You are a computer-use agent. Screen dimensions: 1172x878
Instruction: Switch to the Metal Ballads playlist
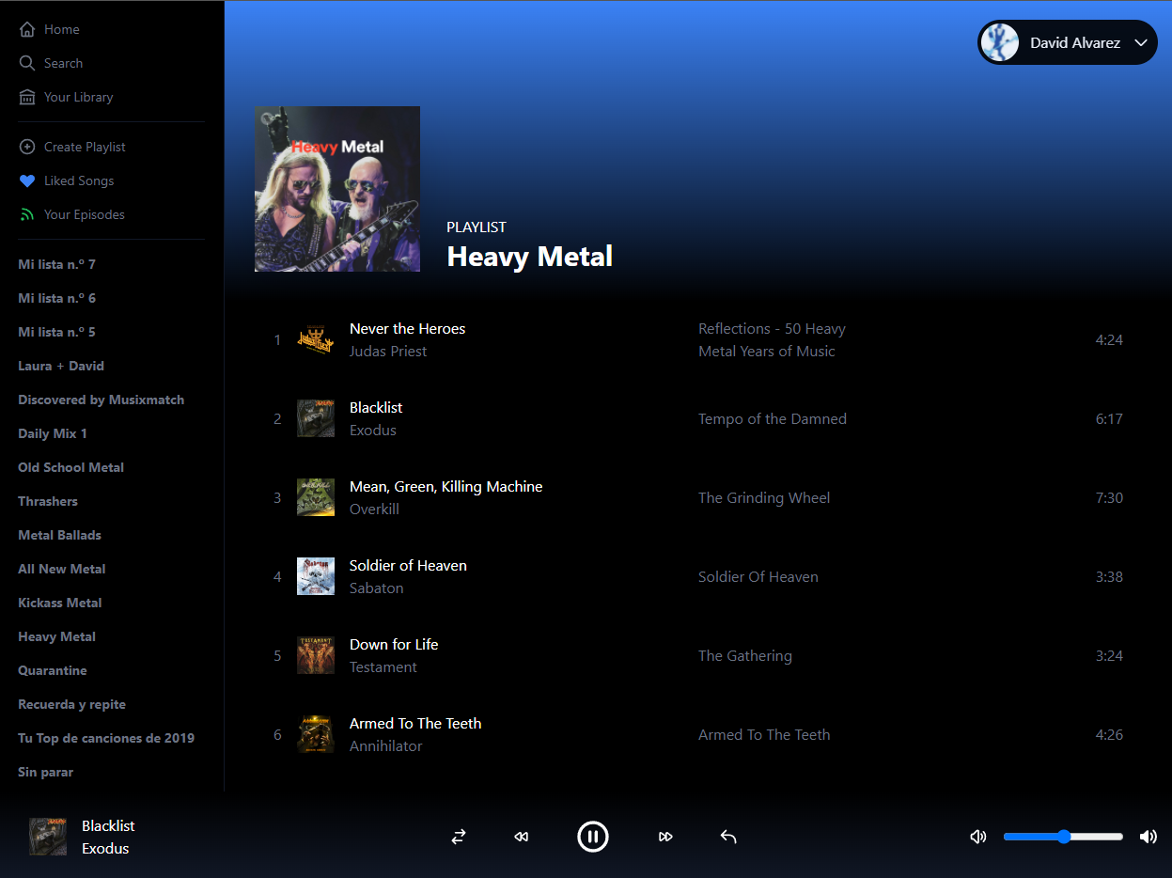point(59,534)
